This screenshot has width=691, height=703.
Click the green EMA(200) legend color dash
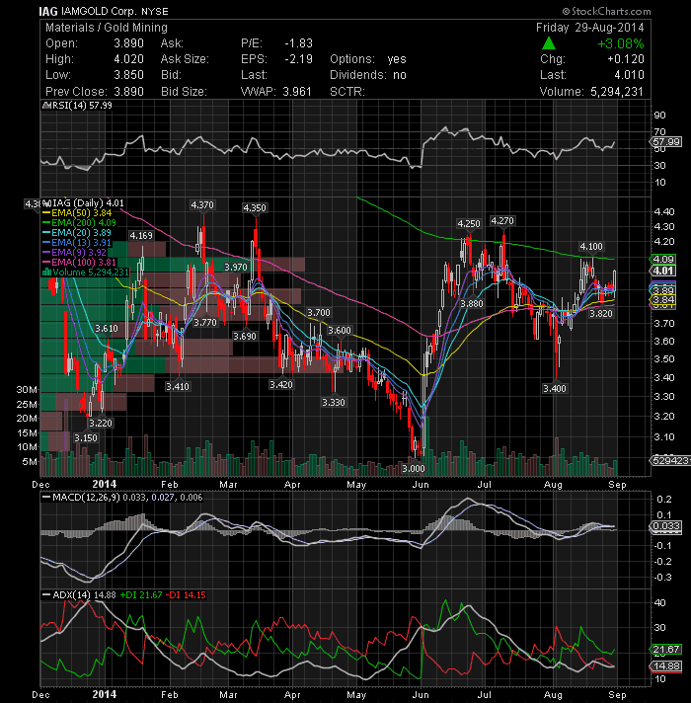[x=46, y=223]
